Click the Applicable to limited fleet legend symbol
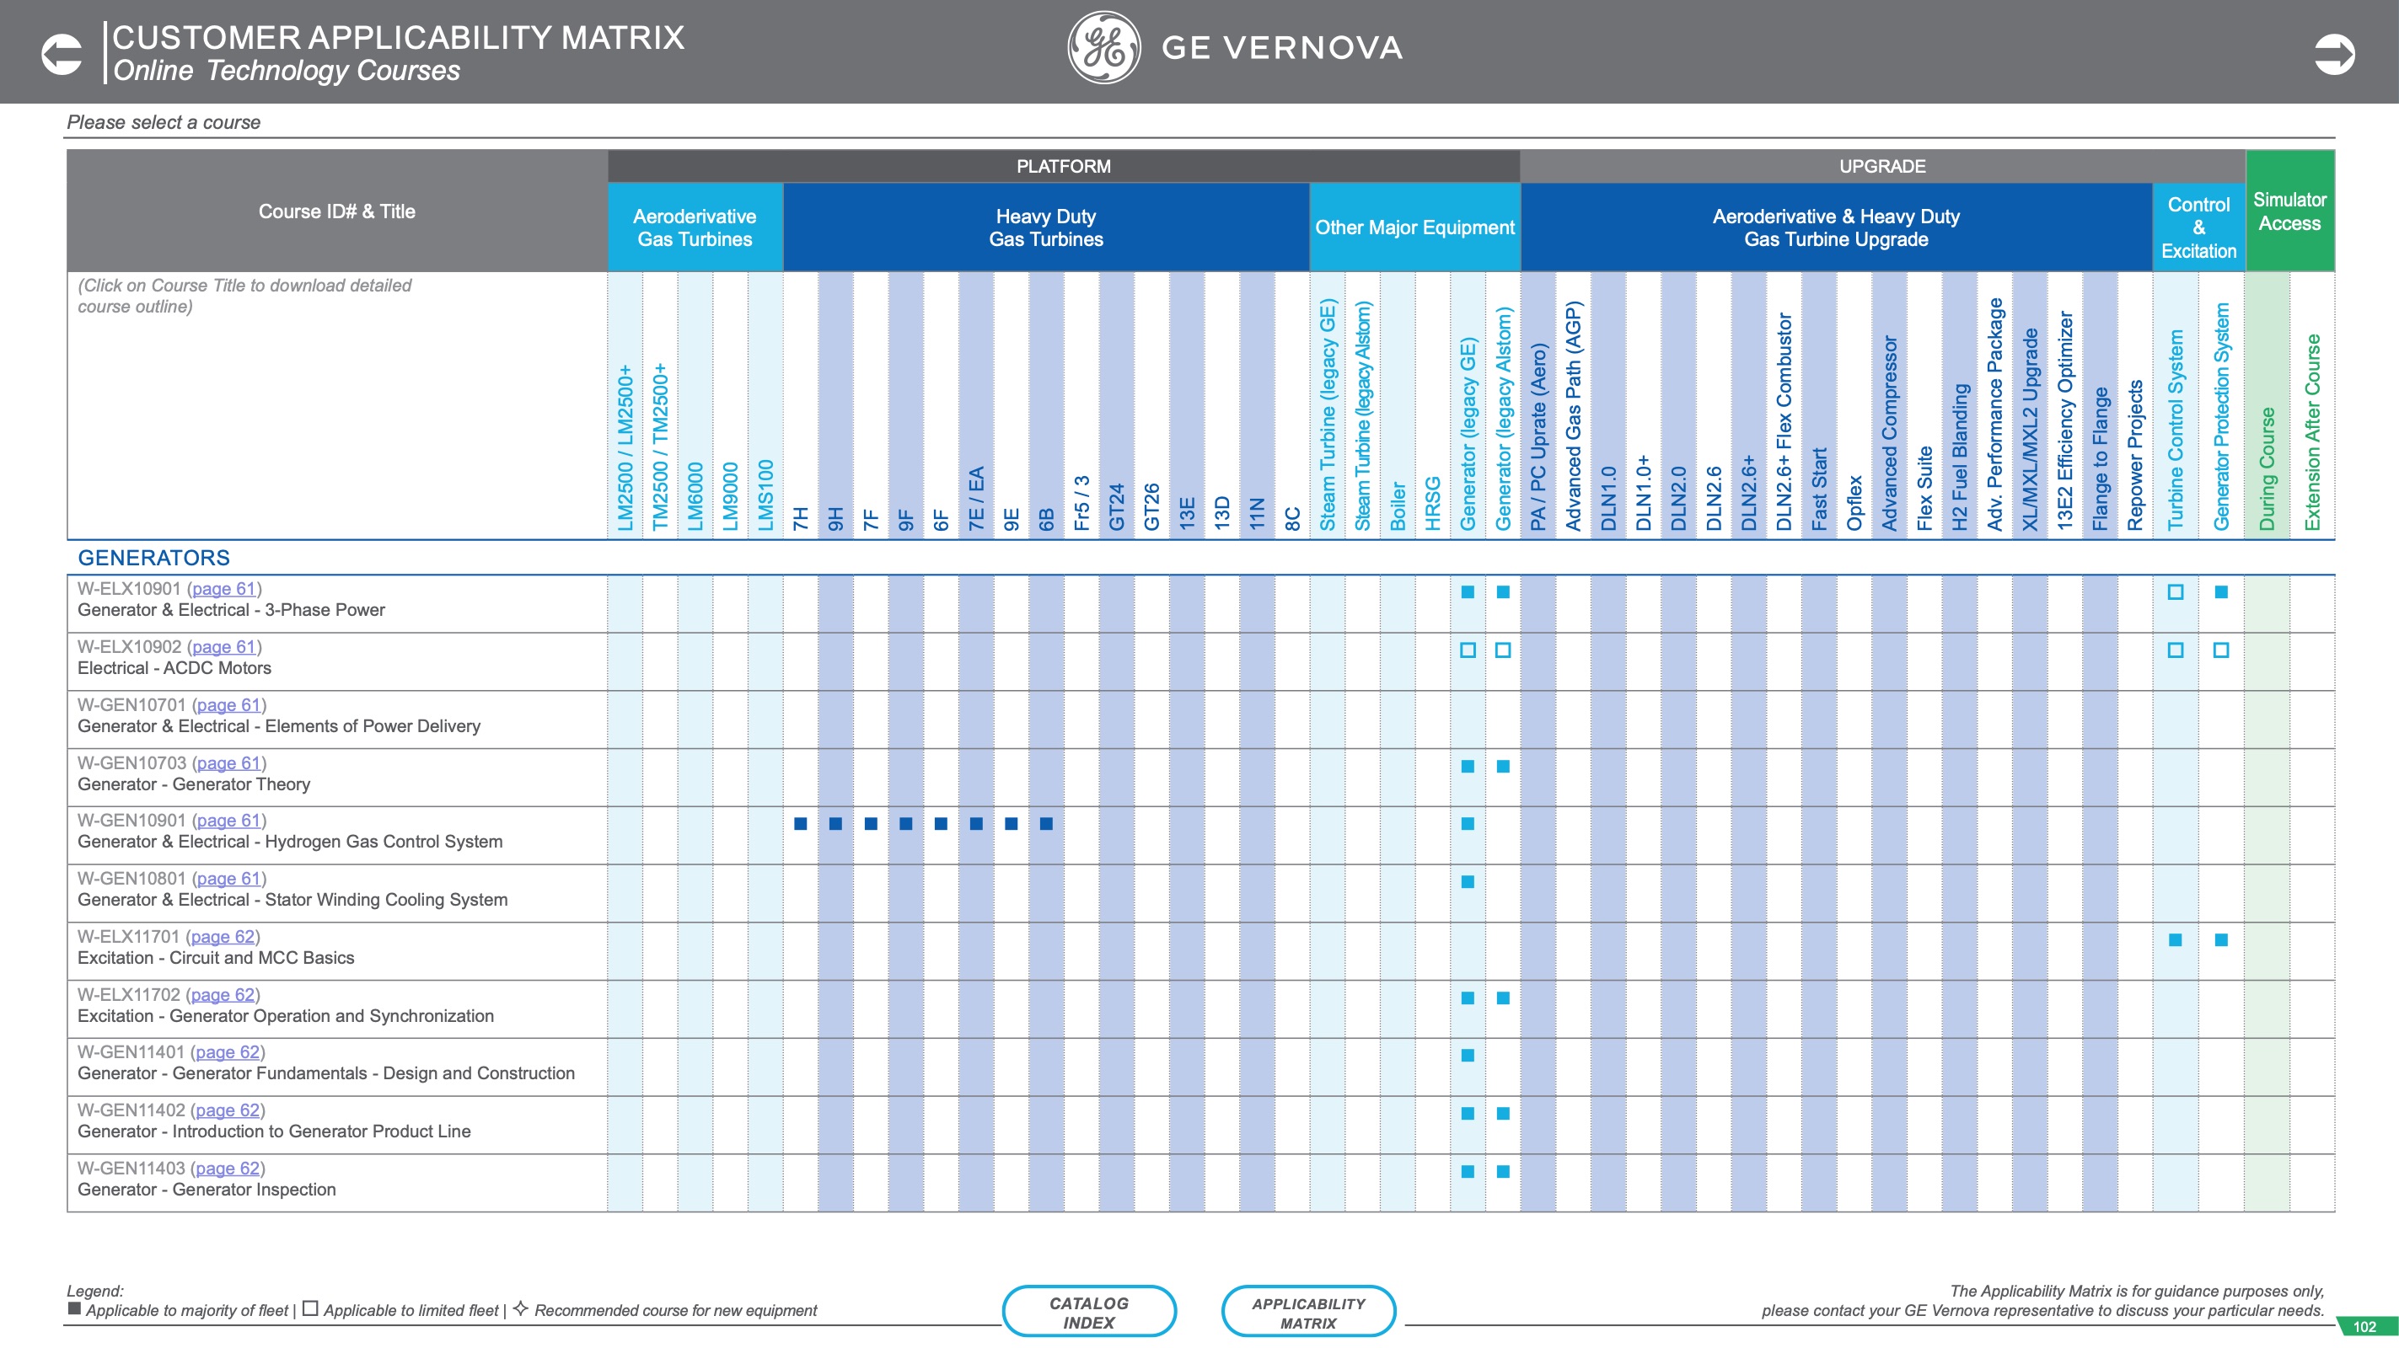The width and height of the screenshot is (2399, 1348). [x=310, y=1309]
